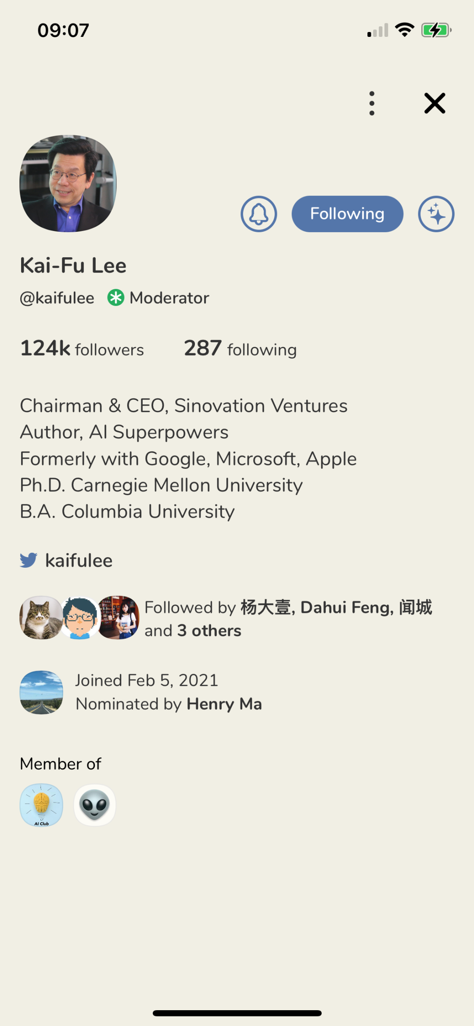This screenshot has width=474, height=1026.
Task: Tap the notification bell icon
Action: coord(259,214)
